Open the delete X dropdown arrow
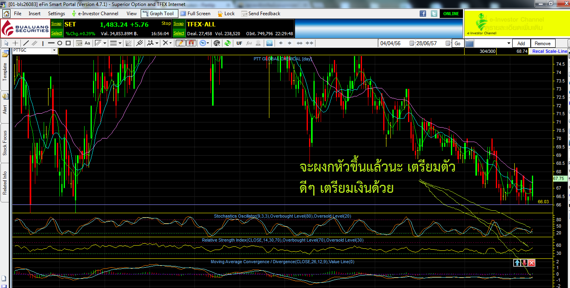The height and width of the screenshot is (288, 570). 171,43
